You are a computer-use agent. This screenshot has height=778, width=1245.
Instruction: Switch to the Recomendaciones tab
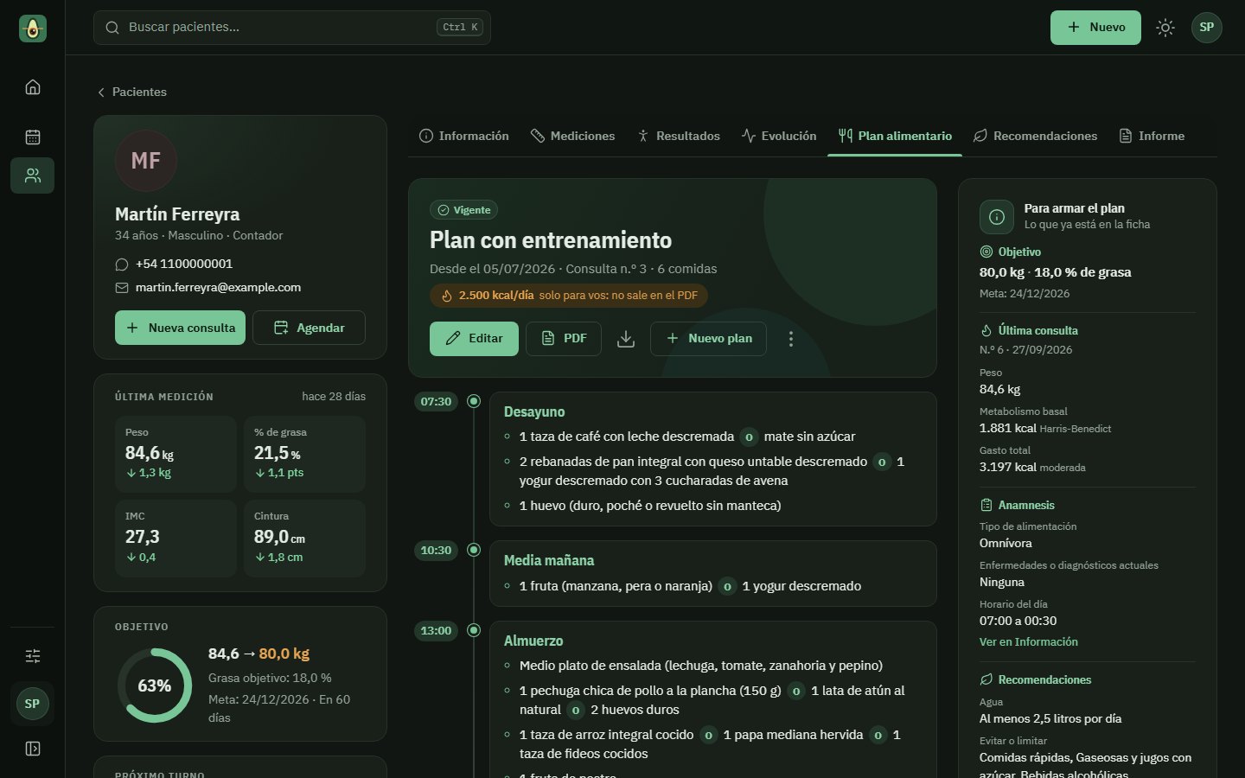[x=1035, y=136]
